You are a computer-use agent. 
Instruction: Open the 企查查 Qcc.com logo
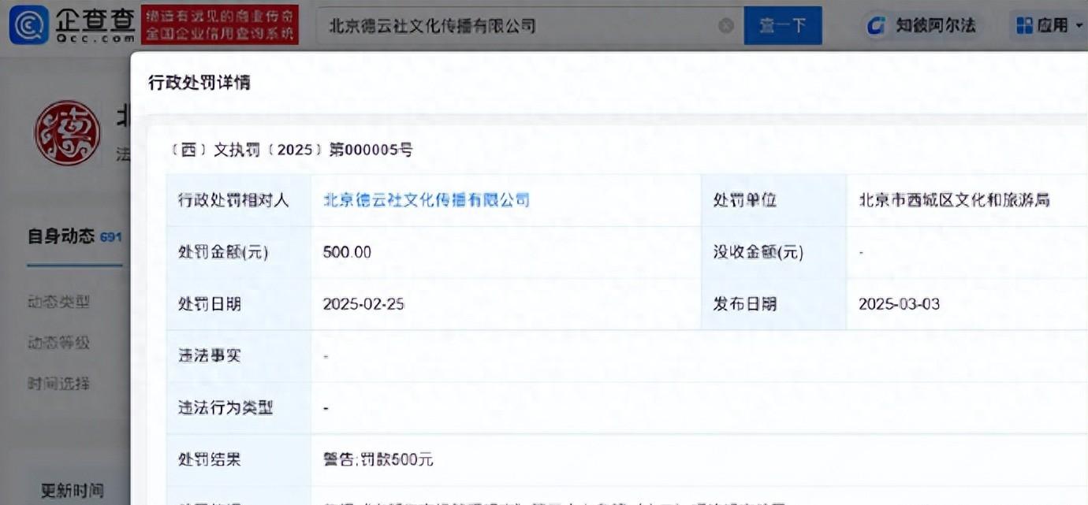tap(72, 25)
